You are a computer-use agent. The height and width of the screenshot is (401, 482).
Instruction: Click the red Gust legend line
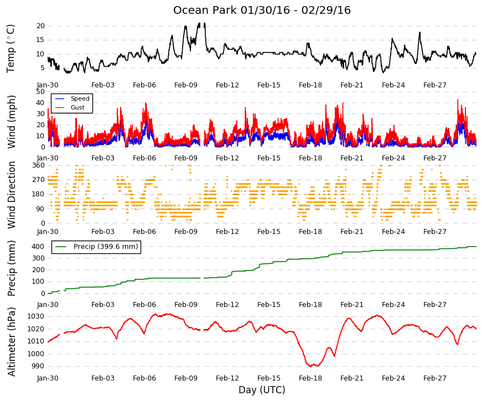60,108
